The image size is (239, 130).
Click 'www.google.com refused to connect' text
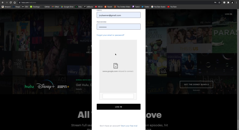(118, 71)
